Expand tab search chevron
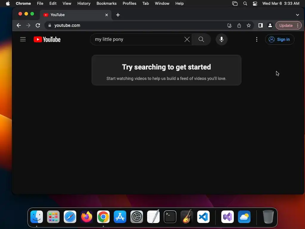 click(298, 15)
